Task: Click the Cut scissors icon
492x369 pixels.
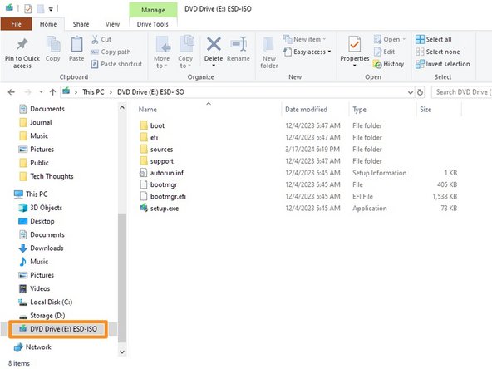Action: (95, 39)
